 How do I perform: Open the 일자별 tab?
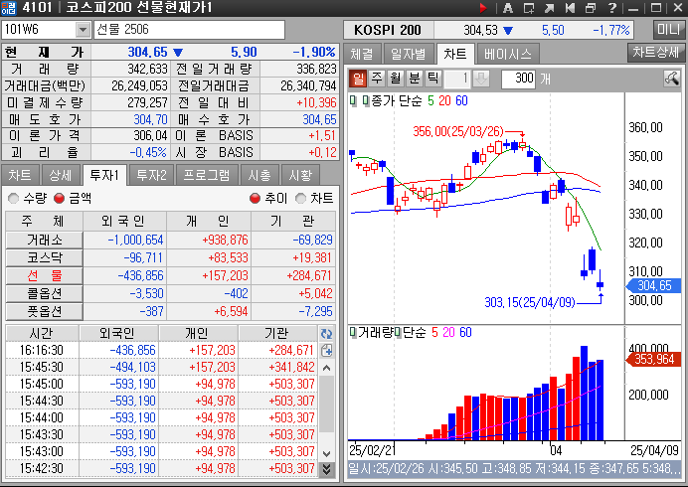click(409, 54)
